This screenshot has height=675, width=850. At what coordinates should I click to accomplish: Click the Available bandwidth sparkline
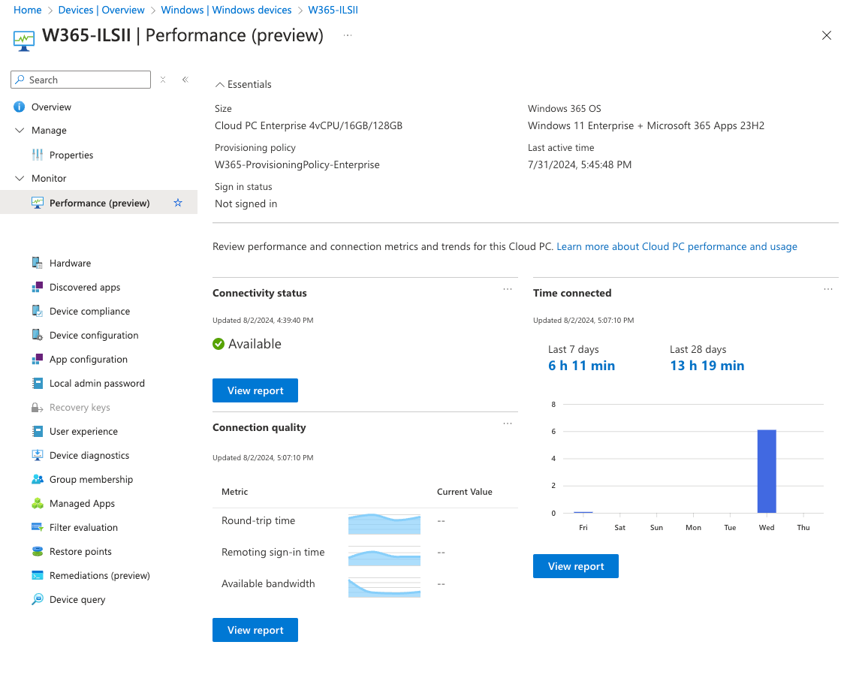pyautogui.click(x=384, y=587)
